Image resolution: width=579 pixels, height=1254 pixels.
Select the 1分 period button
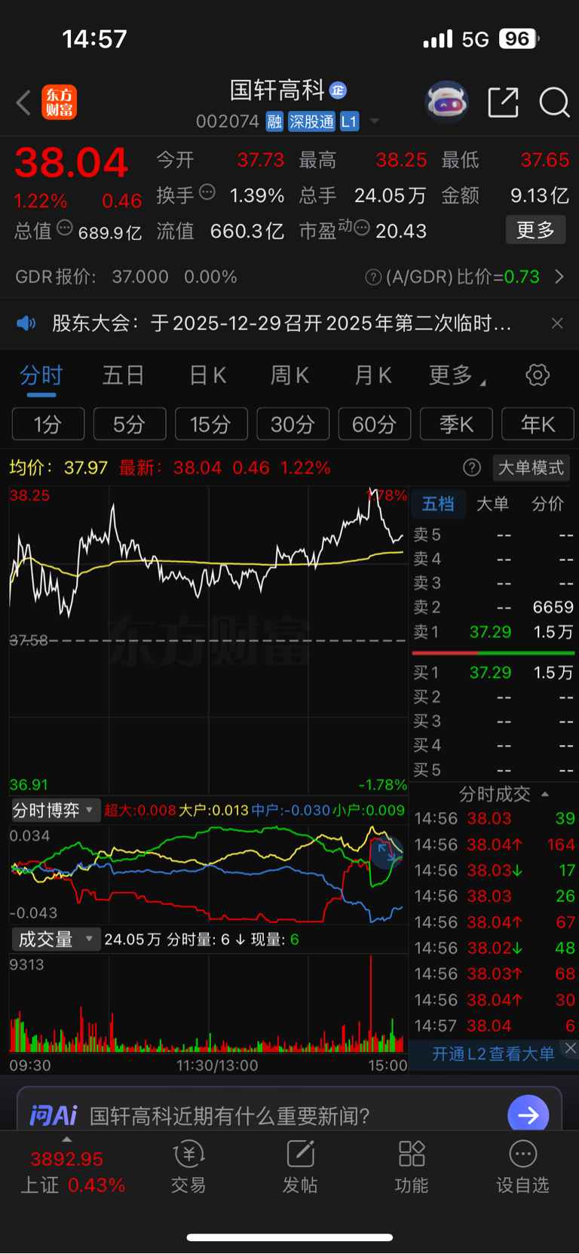point(48,424)
